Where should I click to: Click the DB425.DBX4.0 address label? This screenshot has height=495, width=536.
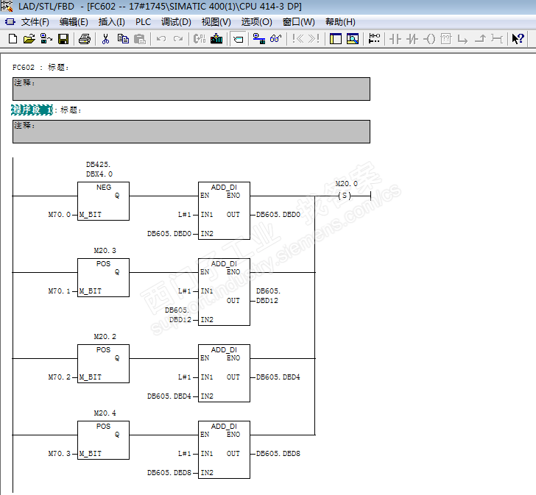pos(99,169)
